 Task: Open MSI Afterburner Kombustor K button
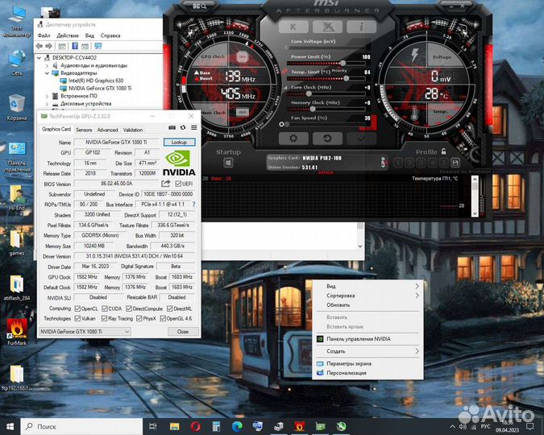tap(293, 27)
